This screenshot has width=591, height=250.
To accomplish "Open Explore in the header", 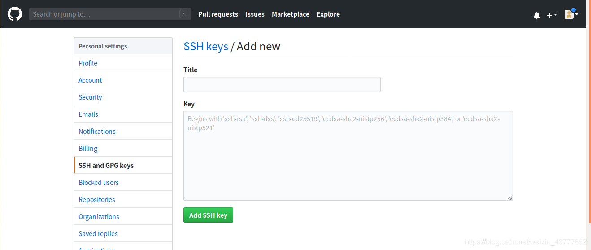I will [x=328, y=14].
